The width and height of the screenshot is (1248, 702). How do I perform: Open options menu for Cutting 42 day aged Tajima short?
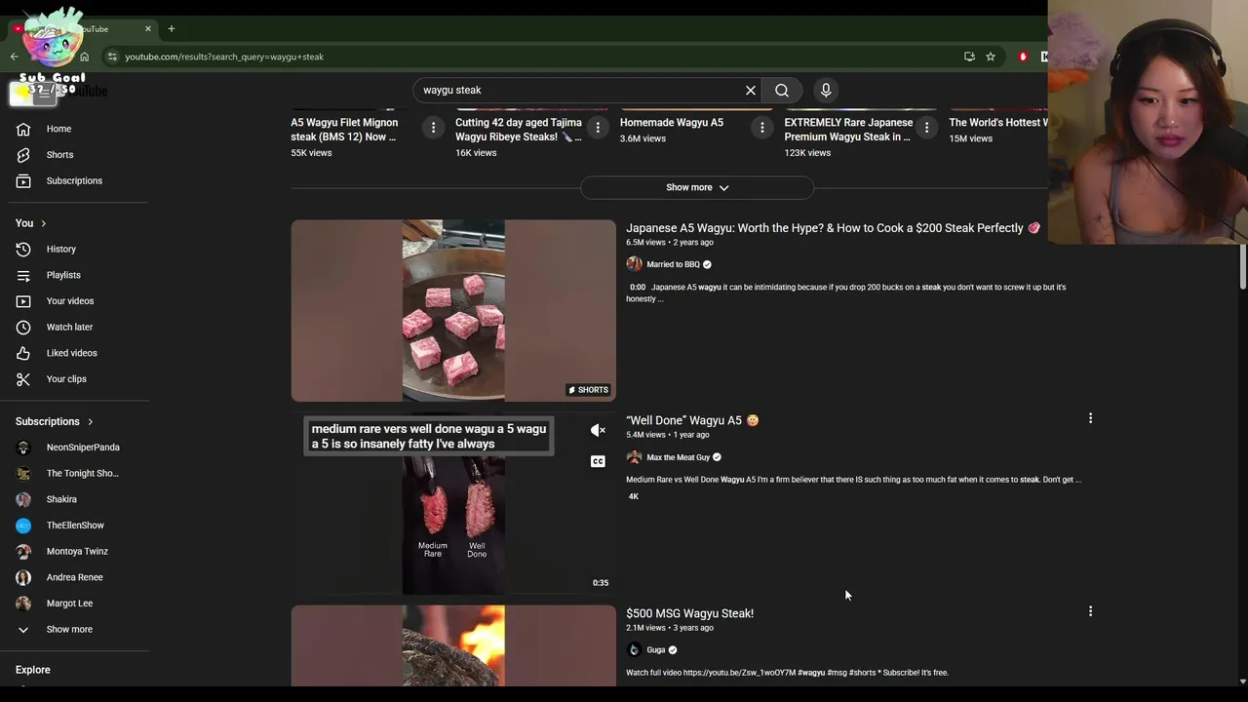(598, 128)
